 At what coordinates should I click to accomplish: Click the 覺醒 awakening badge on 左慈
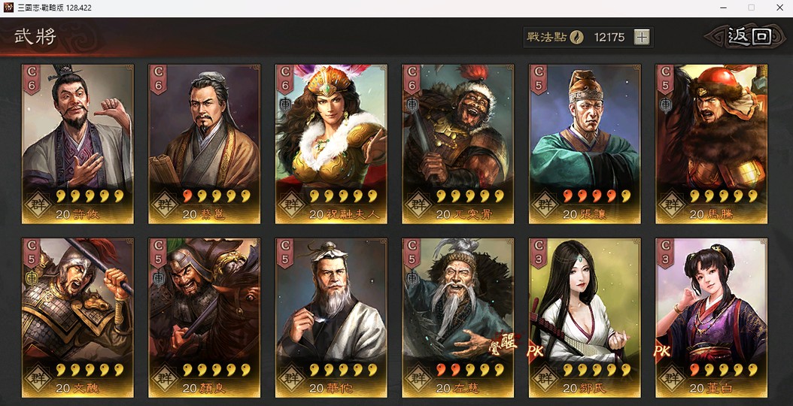(503, 344)
